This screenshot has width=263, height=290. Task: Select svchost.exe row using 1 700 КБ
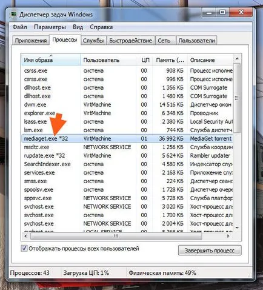127,215
